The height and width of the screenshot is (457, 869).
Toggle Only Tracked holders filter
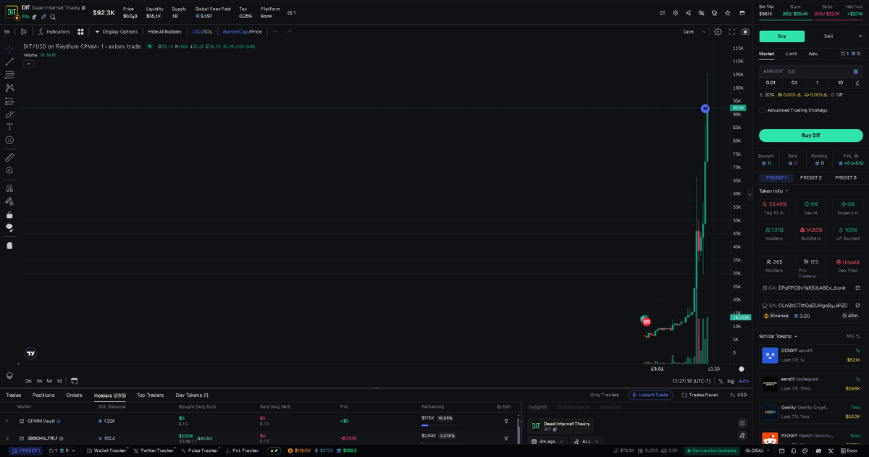[604, 395]
